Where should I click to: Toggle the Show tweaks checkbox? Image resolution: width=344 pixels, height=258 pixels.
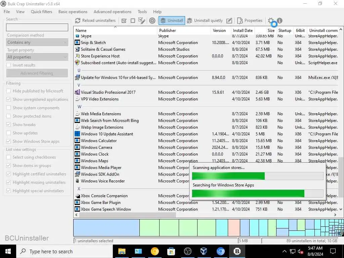8,124
